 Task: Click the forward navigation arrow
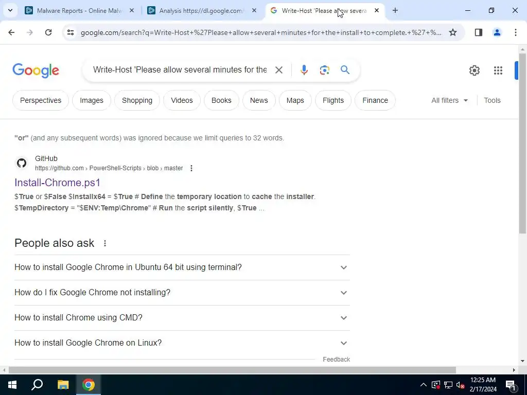[30, 32]
